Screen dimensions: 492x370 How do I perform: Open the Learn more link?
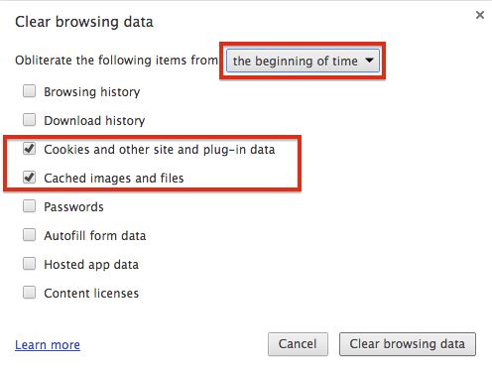48,344
